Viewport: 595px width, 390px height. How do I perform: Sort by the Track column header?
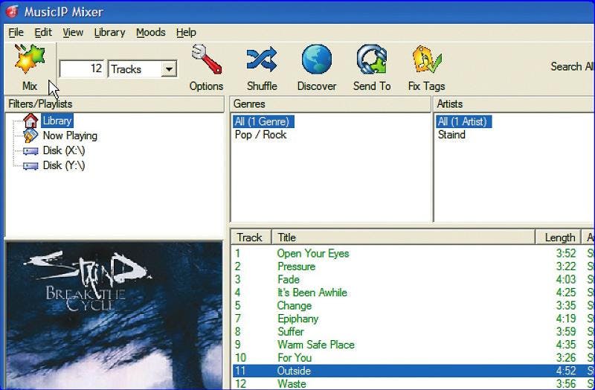251,237
